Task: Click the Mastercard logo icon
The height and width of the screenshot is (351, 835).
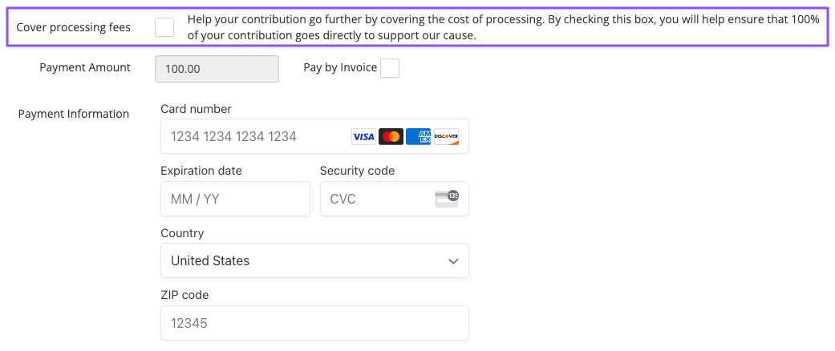Action: click(391, 137)
